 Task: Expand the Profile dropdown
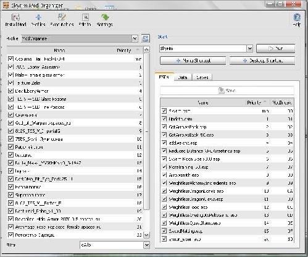[135, 38]
